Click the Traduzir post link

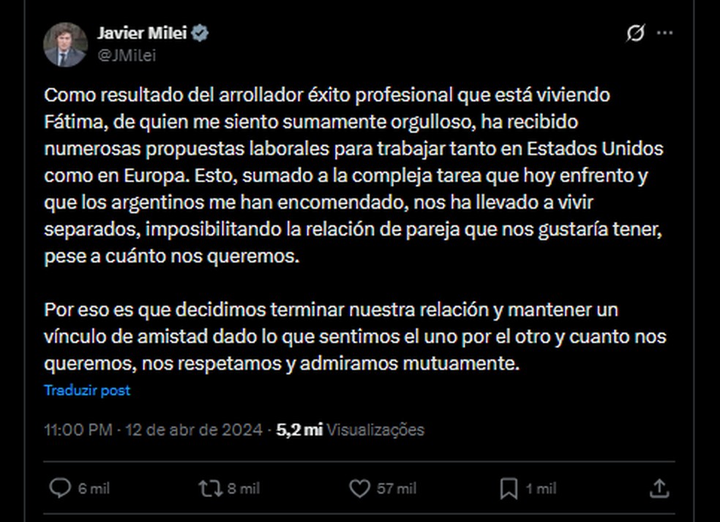[88, 390]
